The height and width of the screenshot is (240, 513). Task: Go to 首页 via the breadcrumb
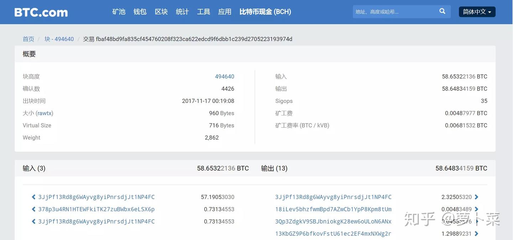[x=28, y=38]
